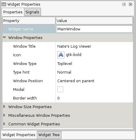Click the gtk-bold icon preview

pos(61,55)
